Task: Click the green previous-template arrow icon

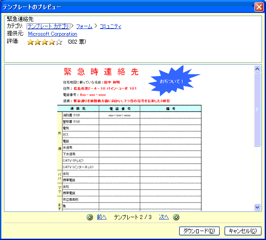Action: point(90,217)
